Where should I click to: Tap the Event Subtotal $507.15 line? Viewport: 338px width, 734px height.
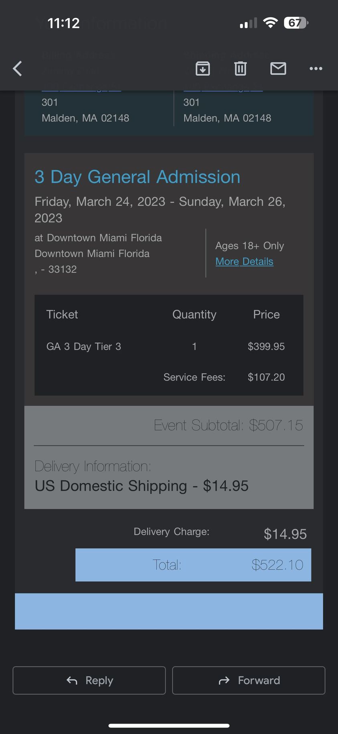pos(228,425)
